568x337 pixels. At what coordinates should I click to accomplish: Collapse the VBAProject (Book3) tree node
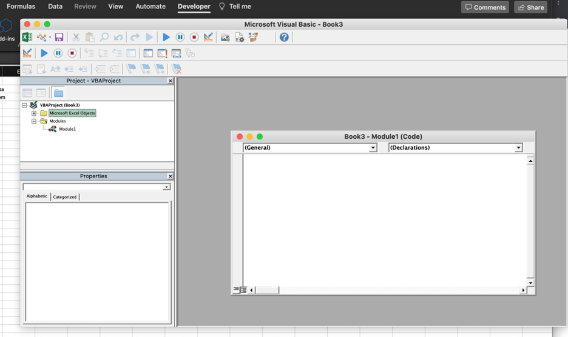click(x=24, y=105)
